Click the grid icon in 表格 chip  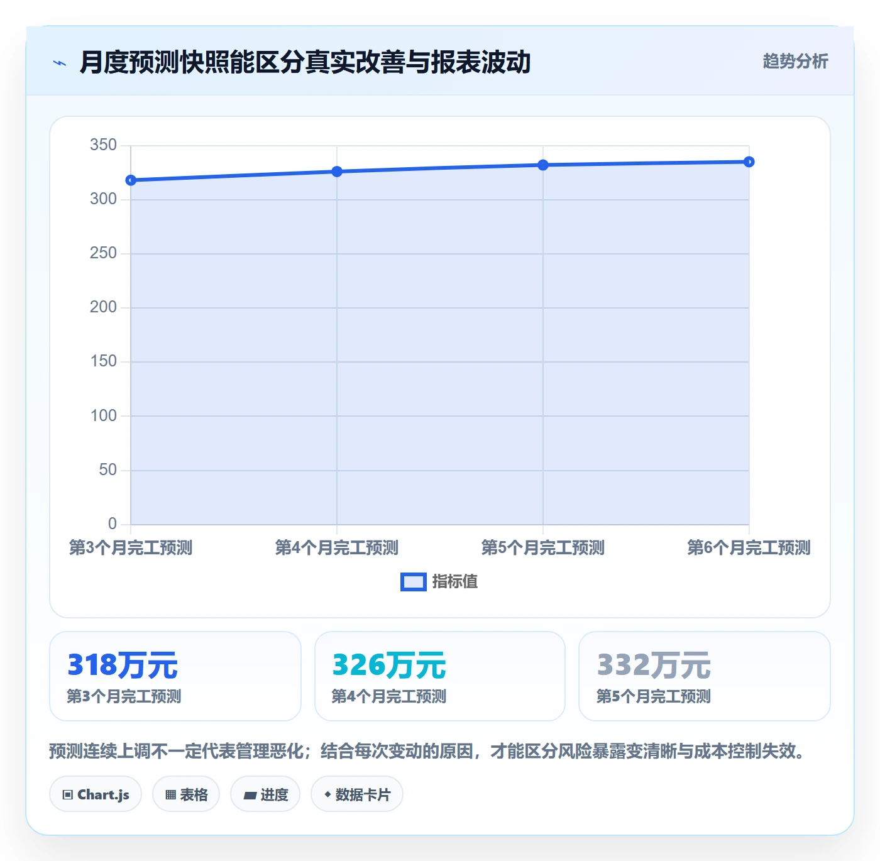170,795
